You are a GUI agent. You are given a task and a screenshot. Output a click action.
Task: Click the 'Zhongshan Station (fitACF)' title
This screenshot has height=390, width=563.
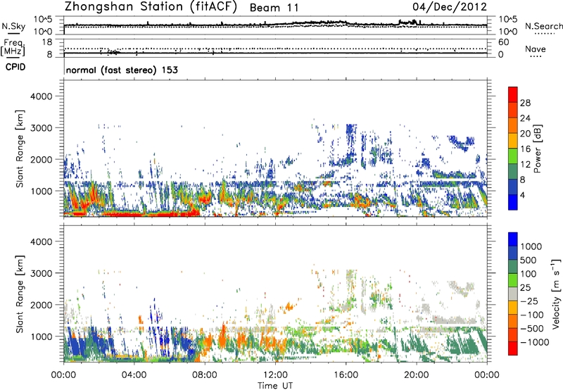(x=151, y=7)
